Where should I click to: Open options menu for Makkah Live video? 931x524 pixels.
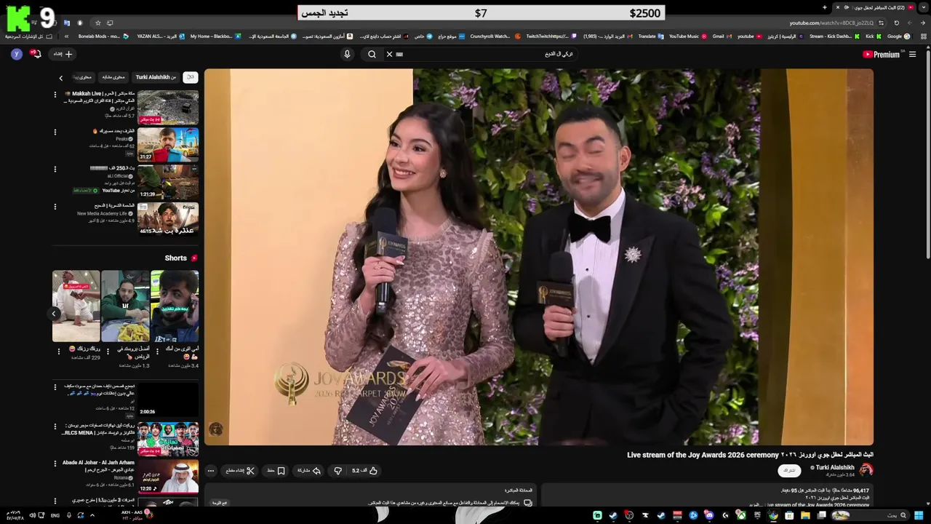click(x=55, y=95)
